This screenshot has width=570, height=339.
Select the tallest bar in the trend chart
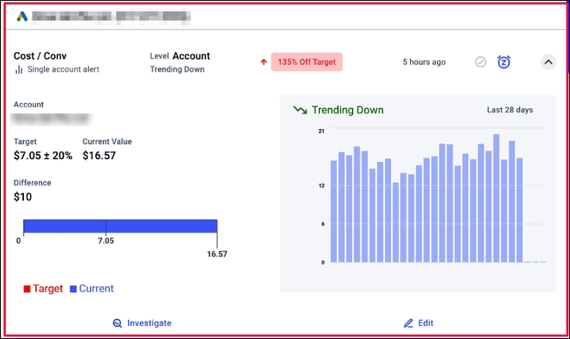coord(496,198)
